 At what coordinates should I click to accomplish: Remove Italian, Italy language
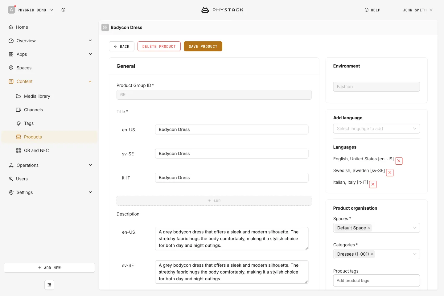point(373,184)
